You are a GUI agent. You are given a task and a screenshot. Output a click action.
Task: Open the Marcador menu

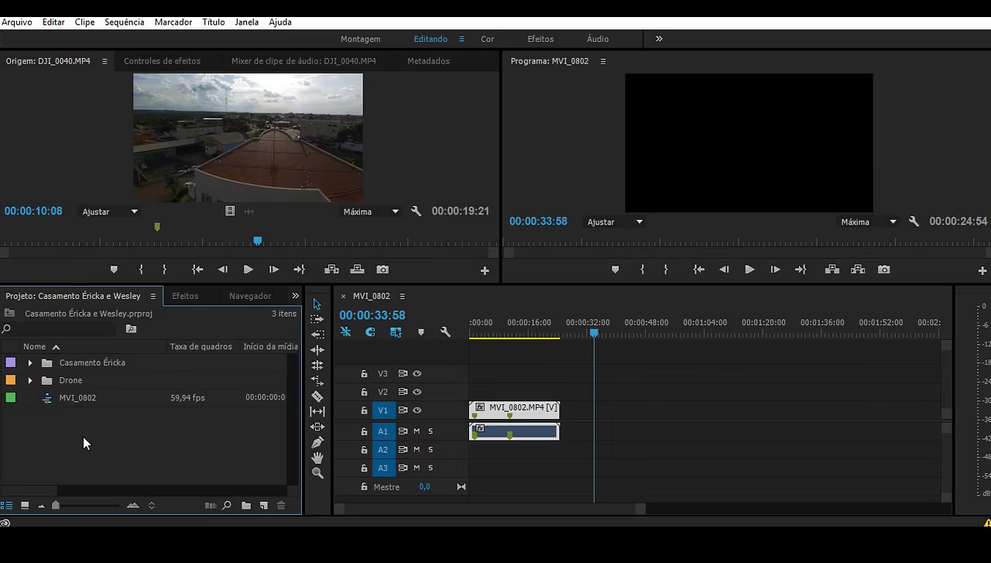(x=173, y=22)
